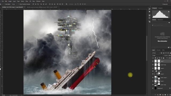Open the layer filter Kind dropdown
Screen dimensions: 171x96
[x=156, y=53]
